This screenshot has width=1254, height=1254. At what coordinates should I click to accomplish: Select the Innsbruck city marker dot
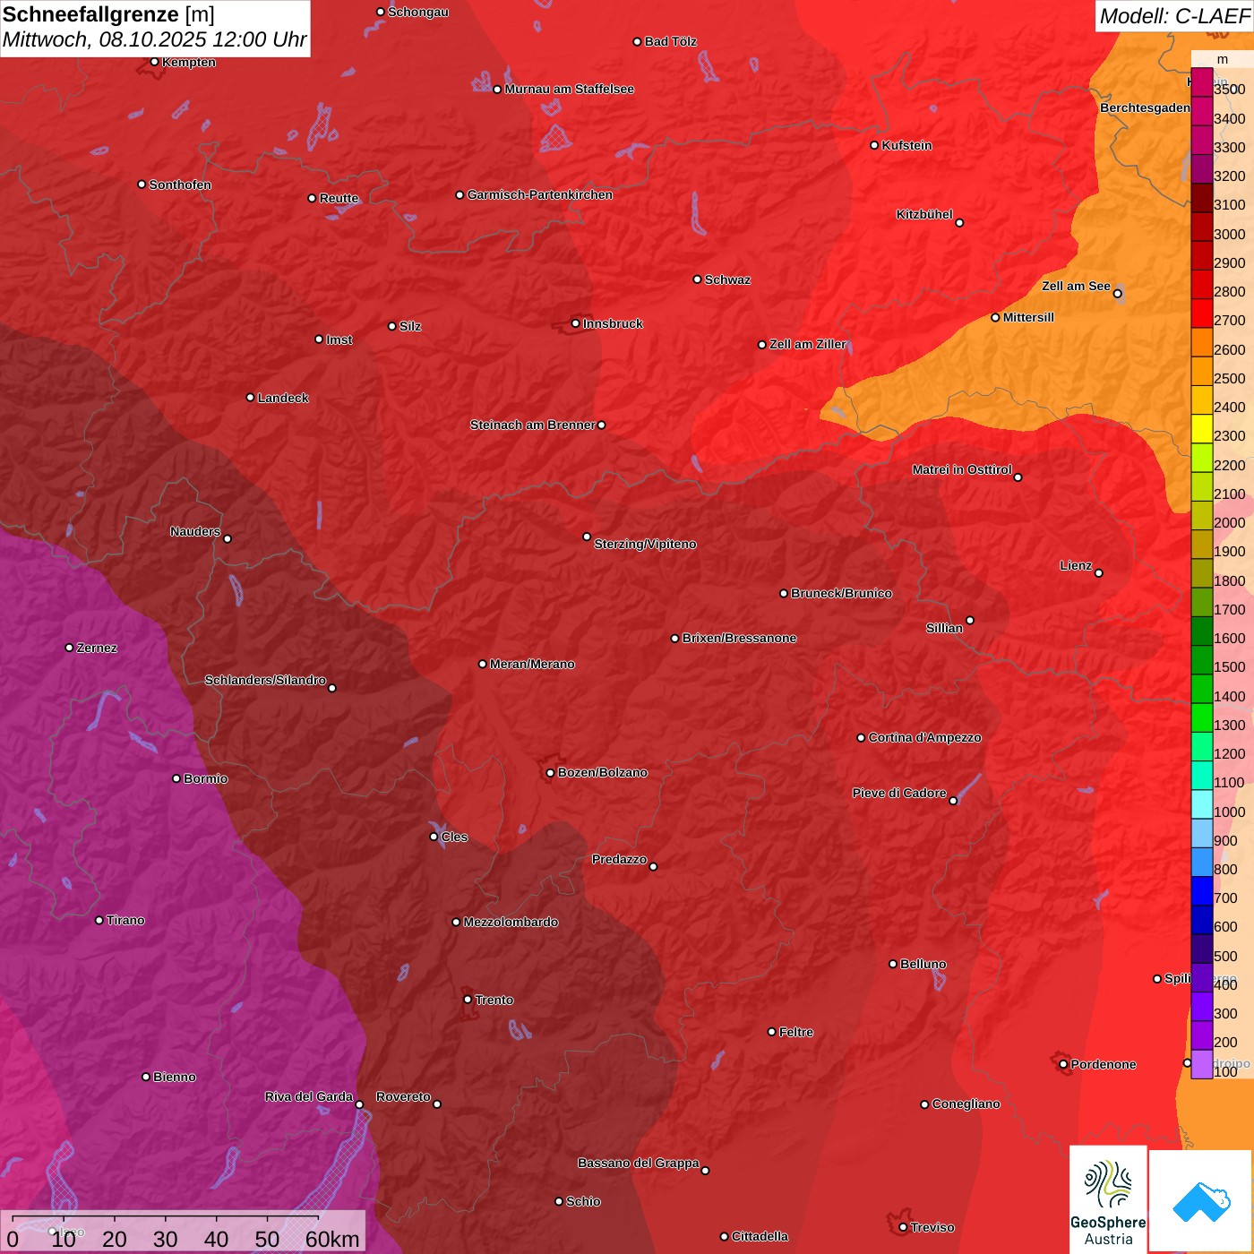(x=576, y=323)
